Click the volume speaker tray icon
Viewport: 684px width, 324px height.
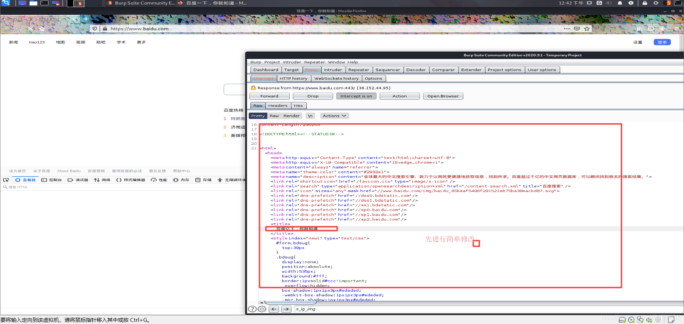point(609,3)
